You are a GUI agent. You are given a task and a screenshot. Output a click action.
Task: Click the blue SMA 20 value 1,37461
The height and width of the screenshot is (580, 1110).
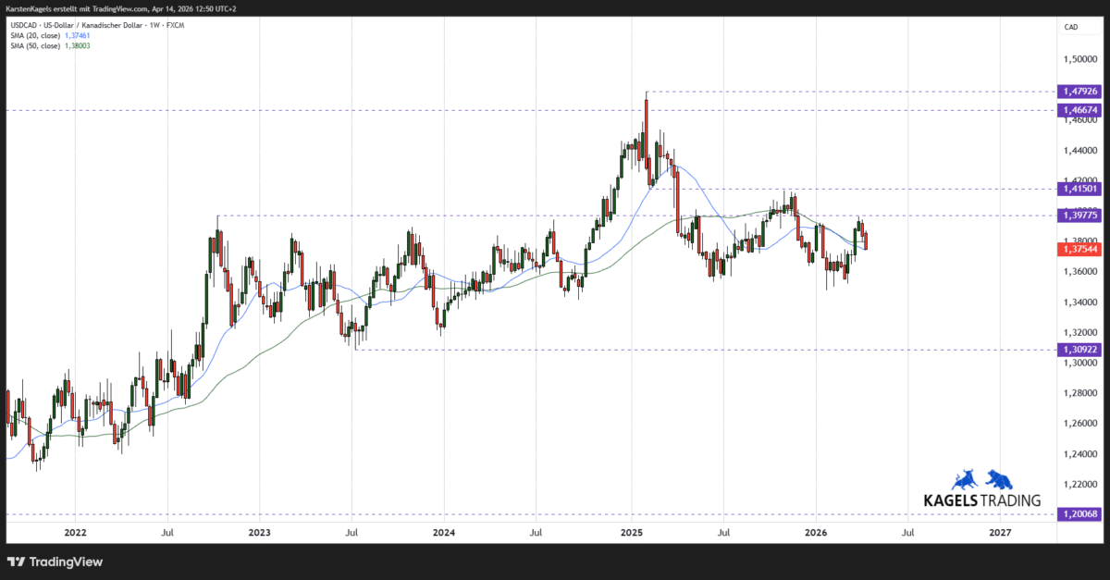[x=76, y=35]
